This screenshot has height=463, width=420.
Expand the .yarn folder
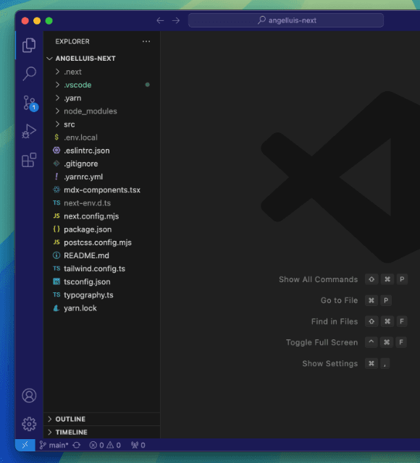(x=58, y=98)
